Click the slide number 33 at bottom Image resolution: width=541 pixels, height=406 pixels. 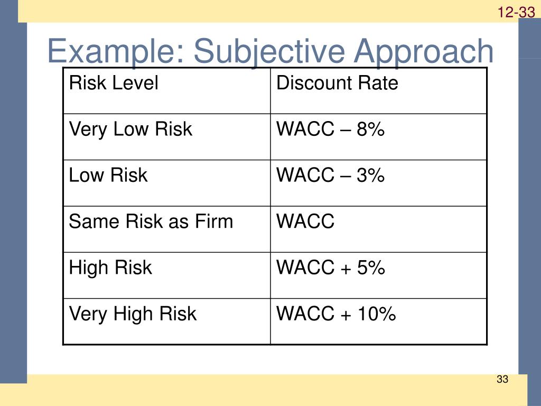coord(502,379)
